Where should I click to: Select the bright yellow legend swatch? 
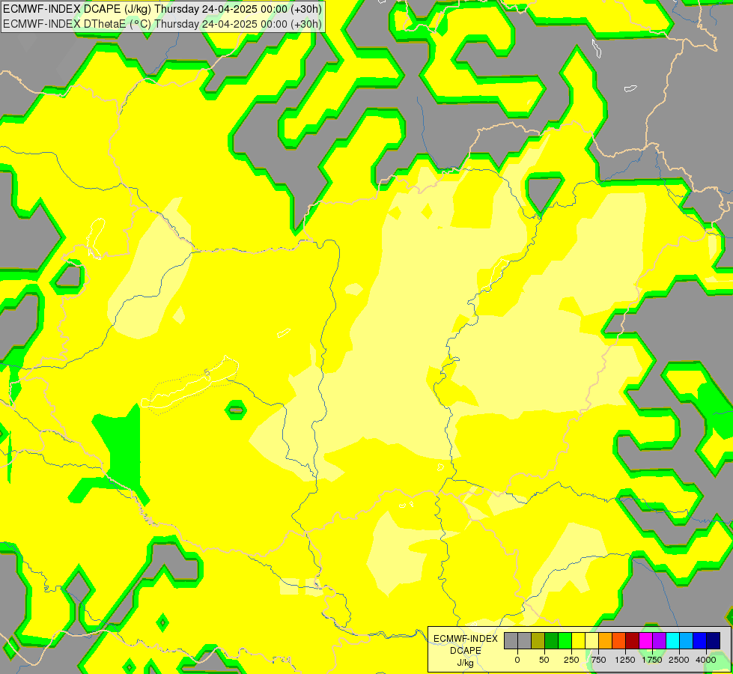[578, 641]
